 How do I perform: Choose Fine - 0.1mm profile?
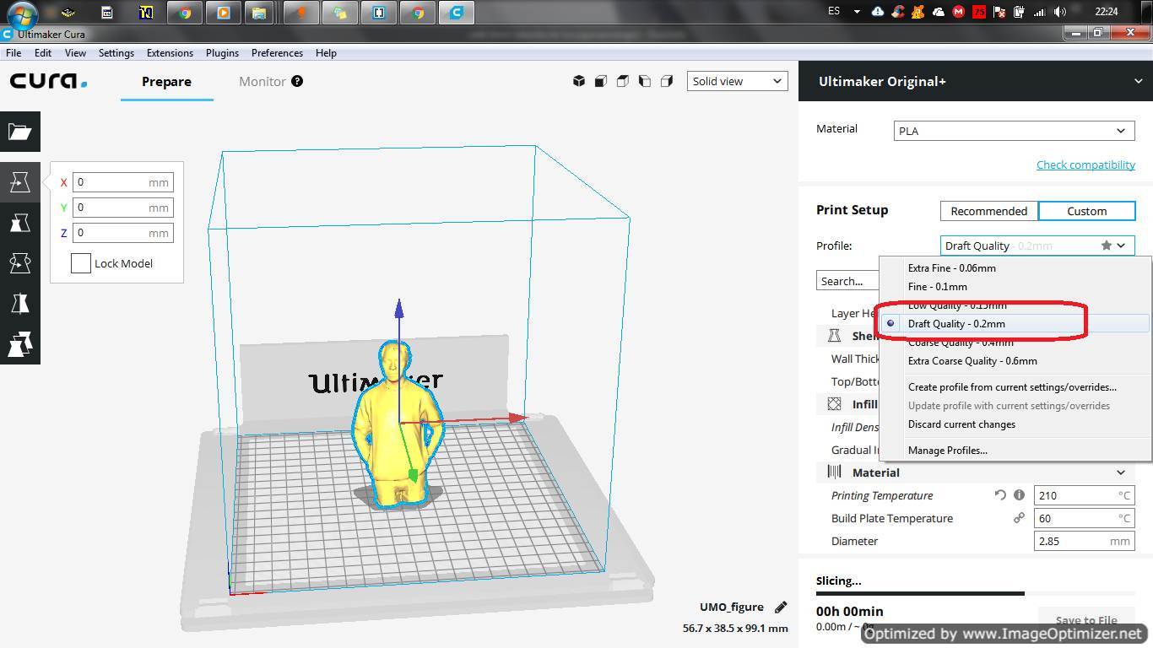point(1015,286)
